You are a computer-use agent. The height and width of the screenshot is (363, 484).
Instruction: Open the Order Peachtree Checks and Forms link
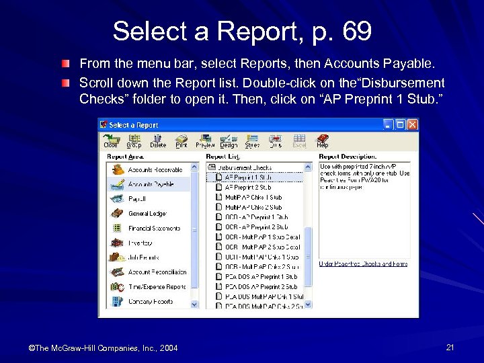pyautogui.click(x=363, y=264)
